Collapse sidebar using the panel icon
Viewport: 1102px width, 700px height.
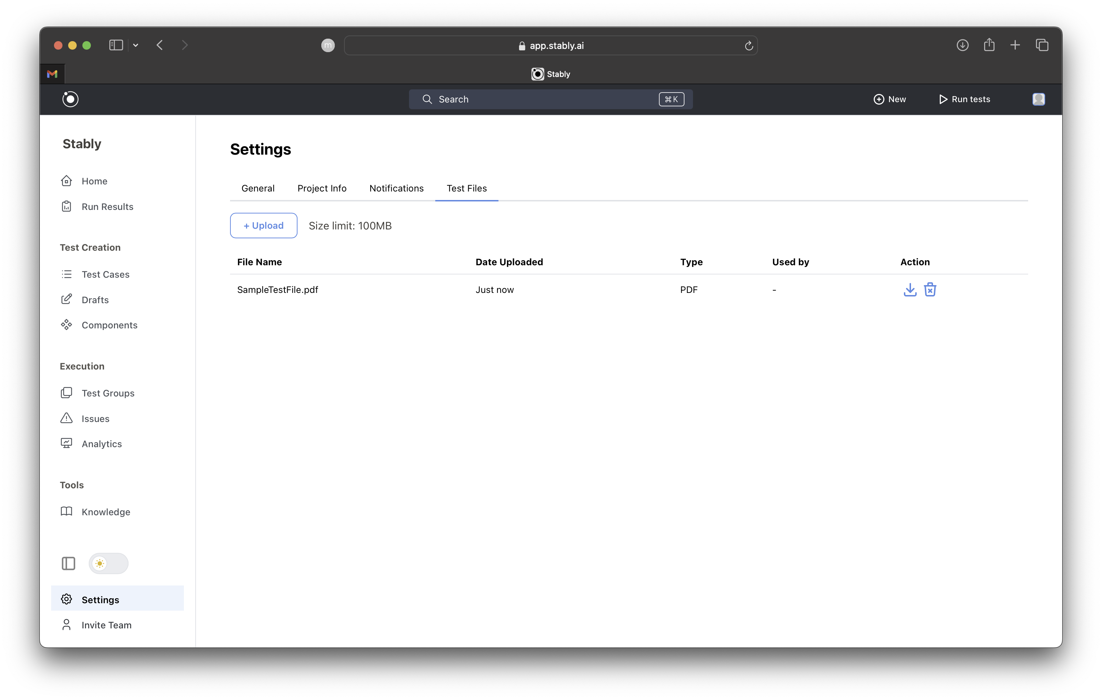pos(68,563)
